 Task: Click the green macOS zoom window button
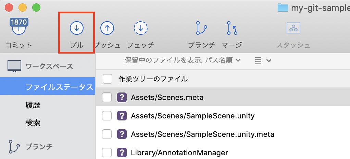pyautogui.click(x=36, y=7)
